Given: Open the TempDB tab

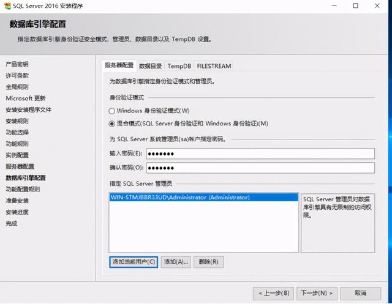Looking at the screenshot, I should pyautogui.click(x=179, y=66).
